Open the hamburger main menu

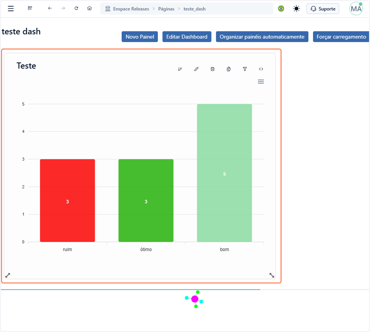point(11,9)
